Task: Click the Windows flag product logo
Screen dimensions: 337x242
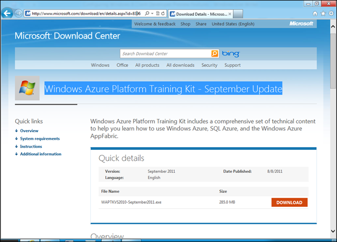Action: point(27,88)
